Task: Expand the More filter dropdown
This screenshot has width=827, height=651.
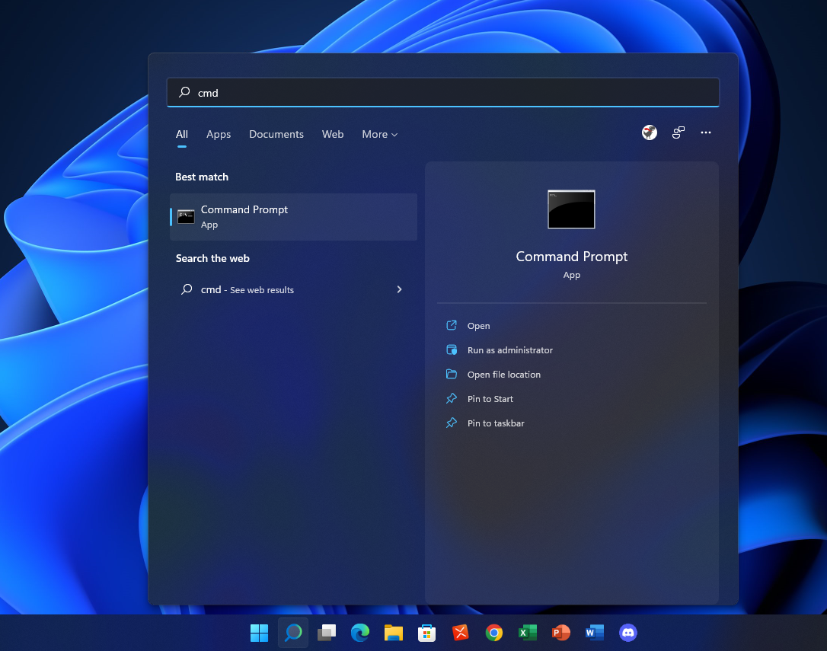Action: click(x=379, y=134)
